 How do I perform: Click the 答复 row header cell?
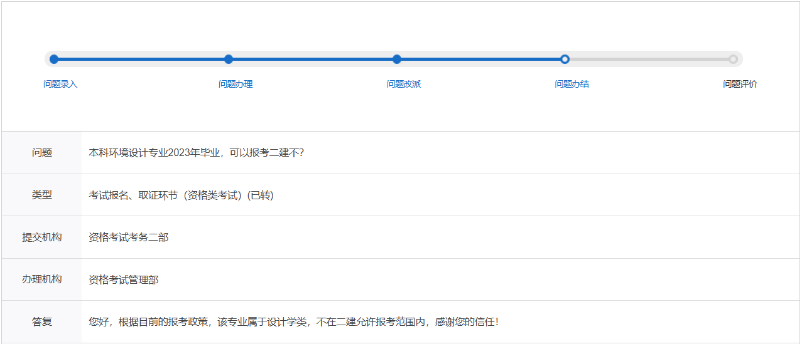pos(42,322)
